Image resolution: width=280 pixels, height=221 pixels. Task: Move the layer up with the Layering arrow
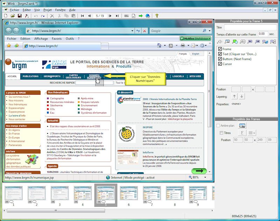click(x=234, y=96)
